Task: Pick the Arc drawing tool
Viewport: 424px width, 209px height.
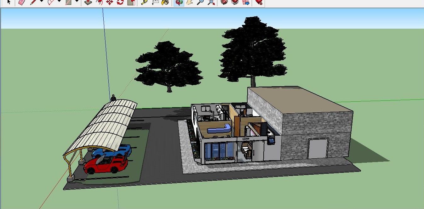Action: click(51, 2)
